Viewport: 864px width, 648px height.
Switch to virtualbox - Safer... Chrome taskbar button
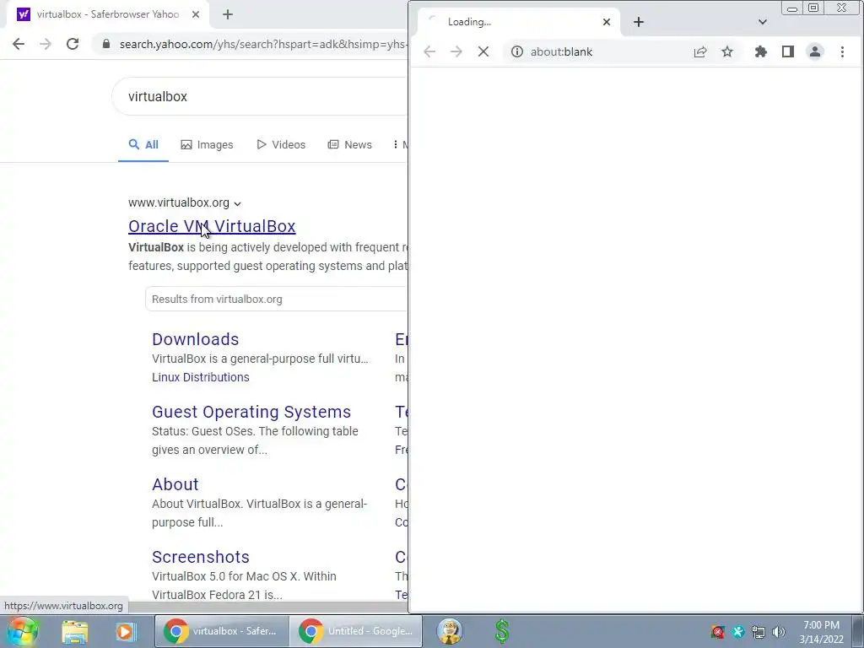pos(222,631)
